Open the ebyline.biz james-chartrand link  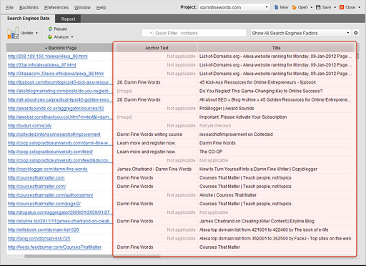pos(59,221)
